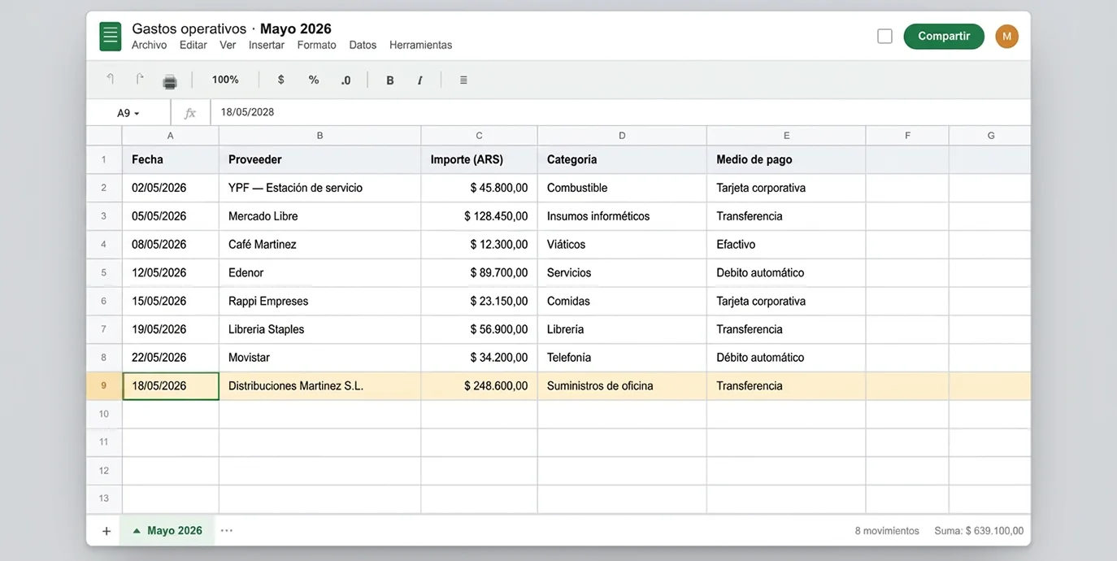
Task: Select row 9 header
Action: click(x=104, y=386)
